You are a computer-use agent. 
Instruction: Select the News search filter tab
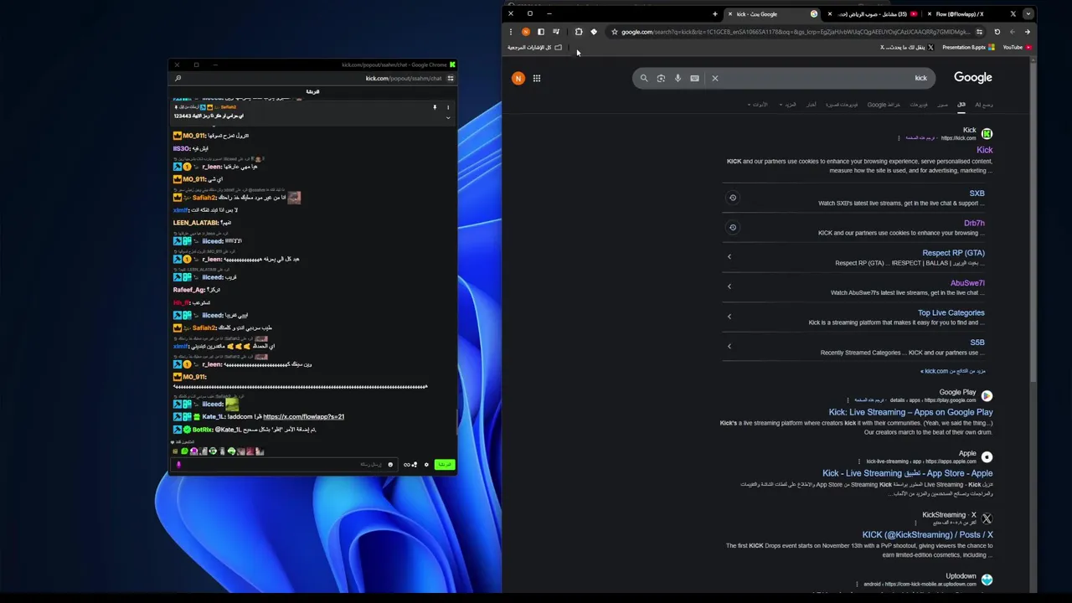click(x=811, y=105)
